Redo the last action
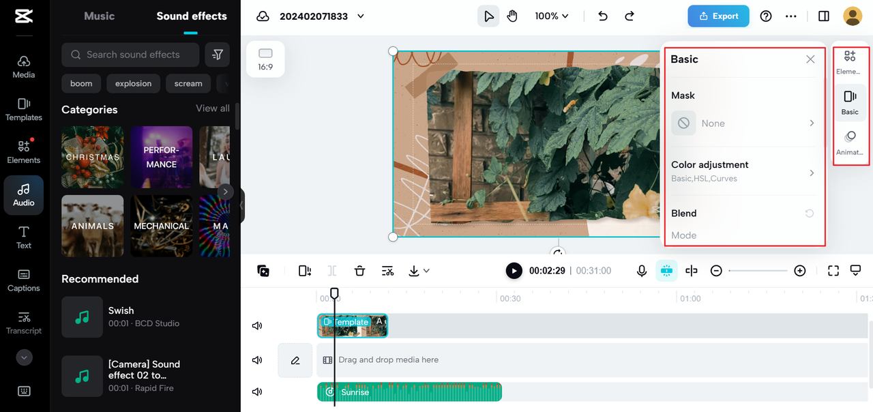This screenshot has height=412, width=873. point(630,16)
